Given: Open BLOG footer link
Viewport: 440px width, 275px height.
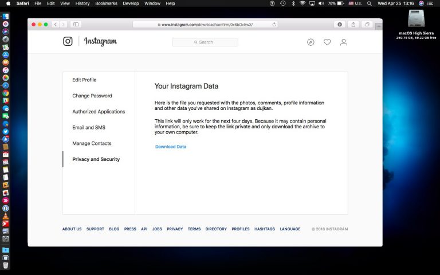Looking at the screenshot, I should pyautogui.click(x=114, y=229).
